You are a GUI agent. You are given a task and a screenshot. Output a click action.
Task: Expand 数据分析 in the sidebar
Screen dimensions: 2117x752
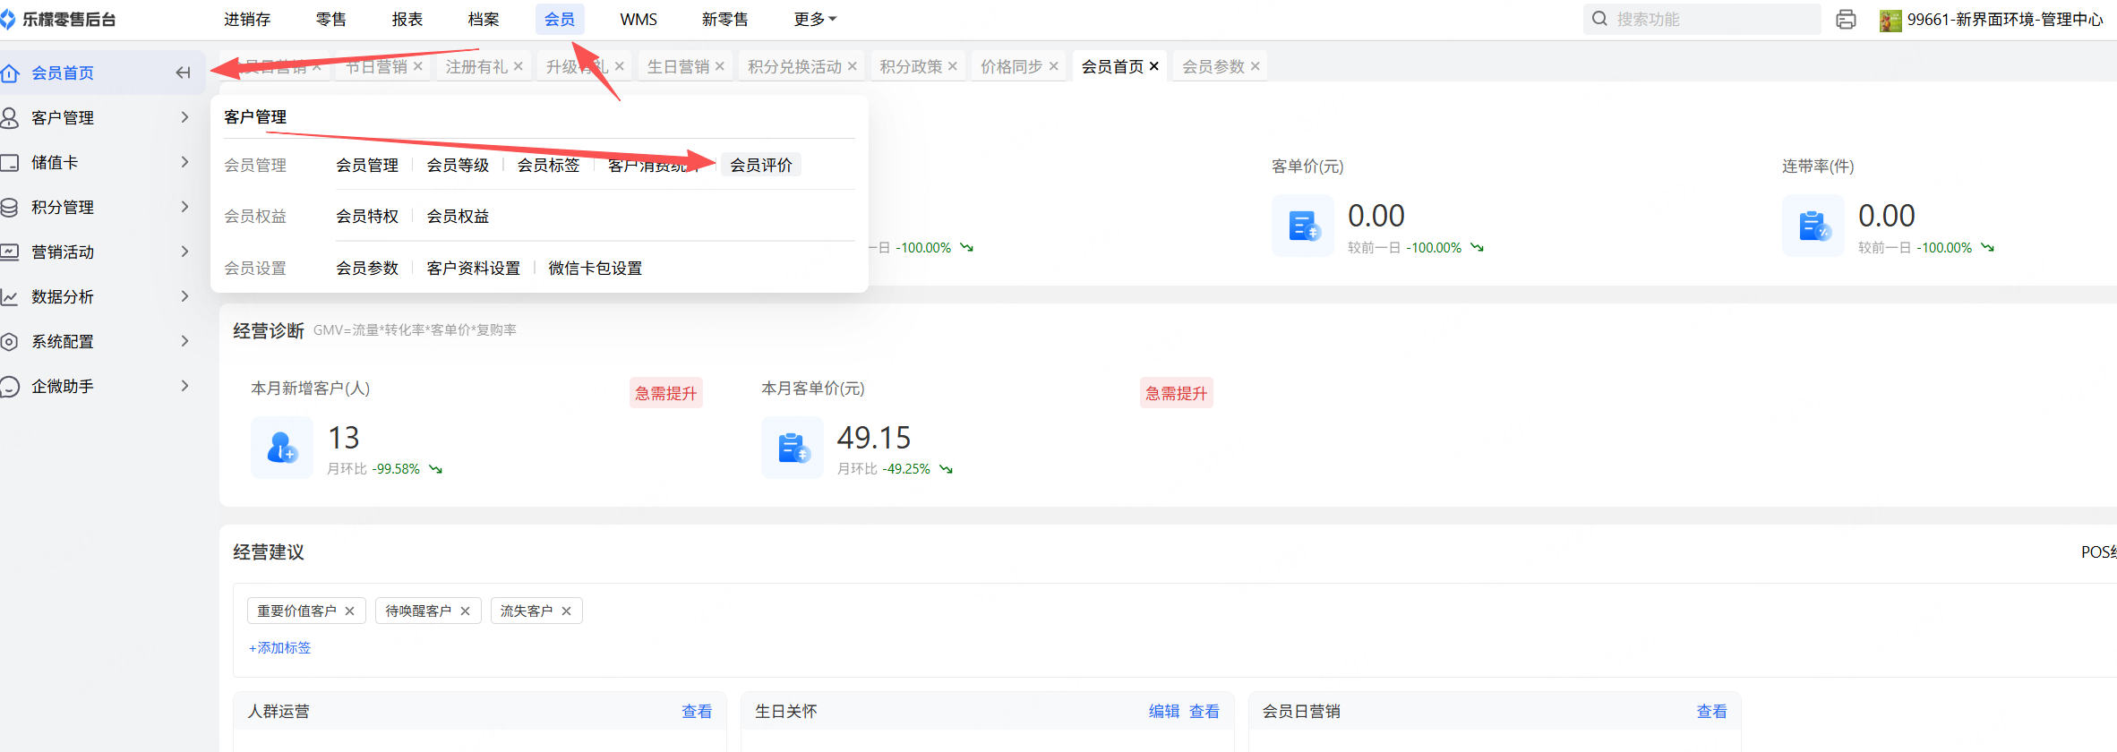(185, 296)
